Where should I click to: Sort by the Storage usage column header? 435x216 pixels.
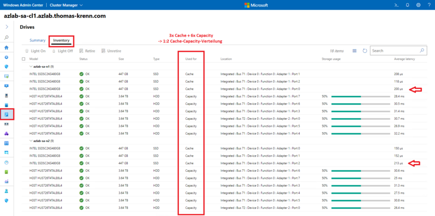click(331, 59)
